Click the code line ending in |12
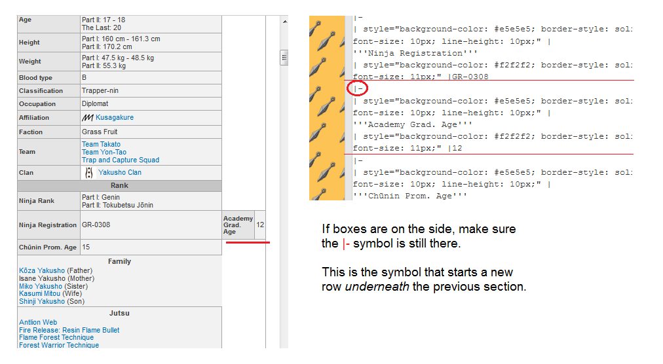 point(407,149)
